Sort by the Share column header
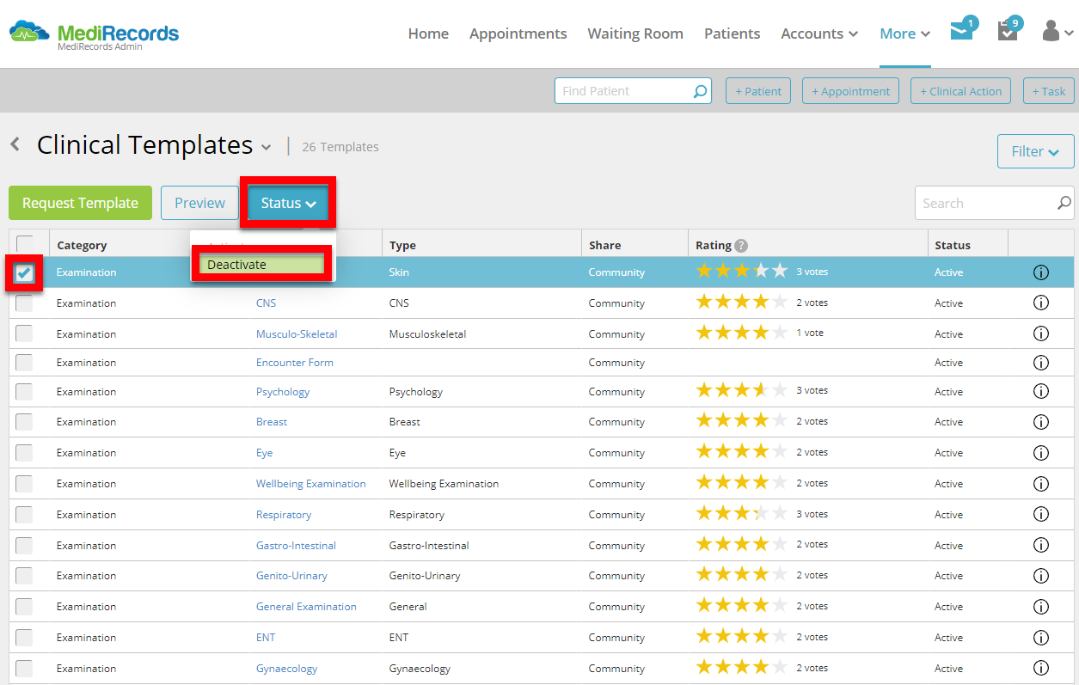 604,246
